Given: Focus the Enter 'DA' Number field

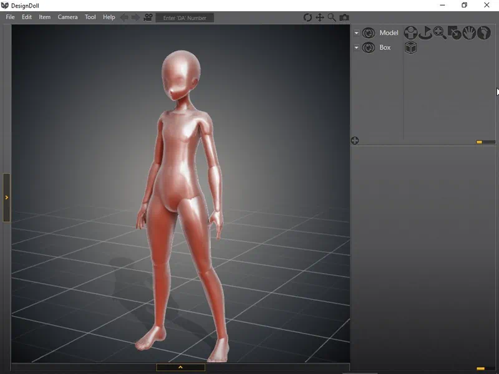Looking at the screenshot, I should pyautogui.click(x=185, y=18).
